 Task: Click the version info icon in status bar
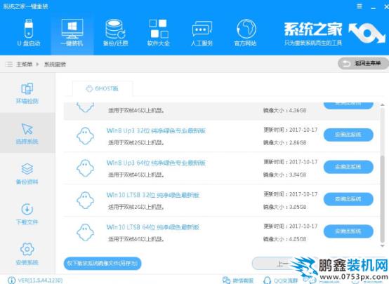[x=11, y=280]
